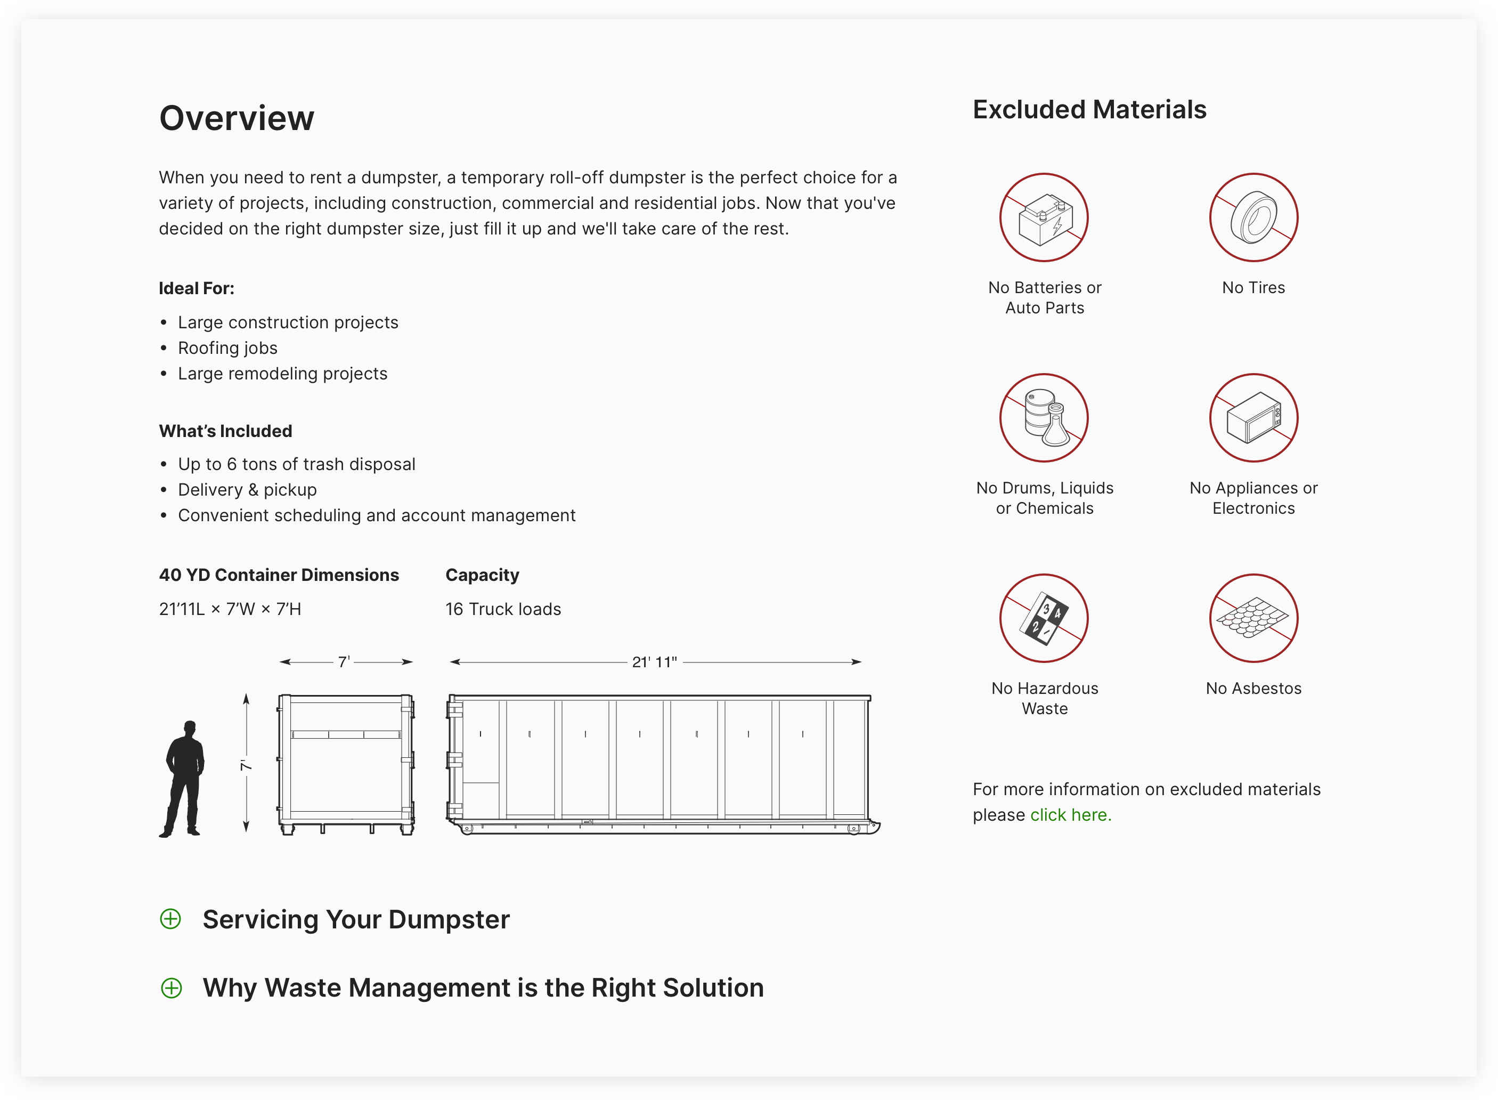This screenshot has height=1100, width=1498.
Task: Click the No Drums, Liquids or Chemicals icon
Action: point(1044,417)
